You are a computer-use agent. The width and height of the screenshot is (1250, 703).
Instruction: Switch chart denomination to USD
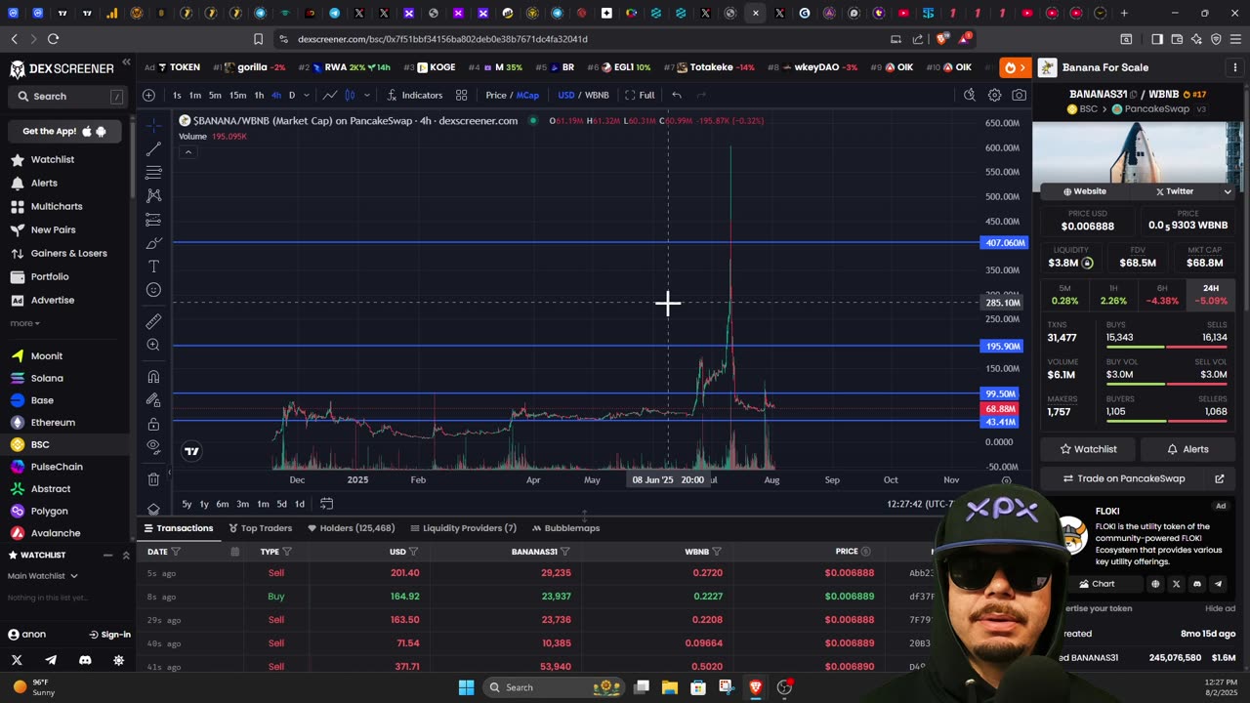click(x=566, y=95)
